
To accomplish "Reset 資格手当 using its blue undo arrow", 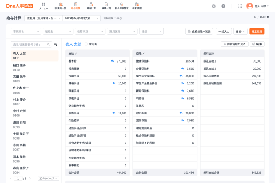I will (x=114, y=83).
